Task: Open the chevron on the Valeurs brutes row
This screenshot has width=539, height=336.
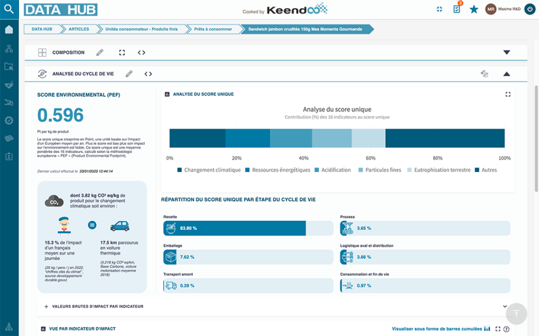Action: (505, 307)
